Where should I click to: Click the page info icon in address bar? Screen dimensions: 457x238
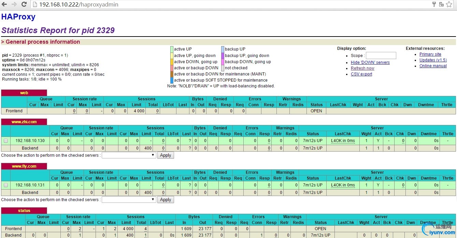click(x=35, y=4)
